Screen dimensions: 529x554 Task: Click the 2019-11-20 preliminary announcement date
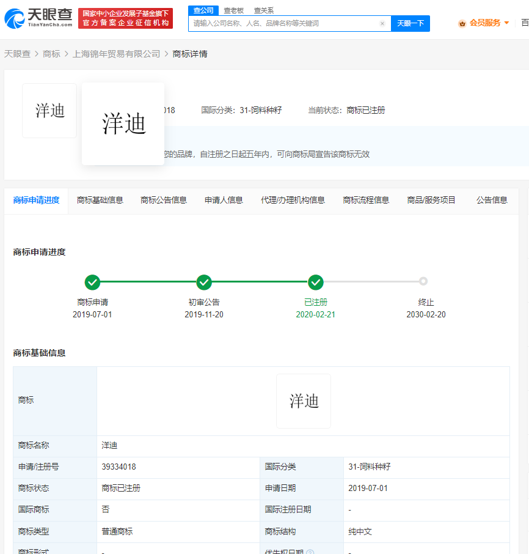click(x=204, y=314)
